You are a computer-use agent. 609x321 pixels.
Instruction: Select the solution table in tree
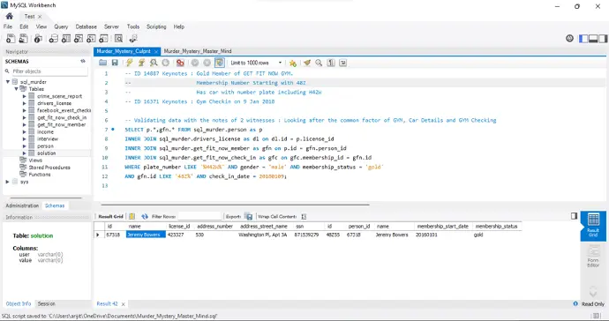pyautogui.click(x=46, y=153)
